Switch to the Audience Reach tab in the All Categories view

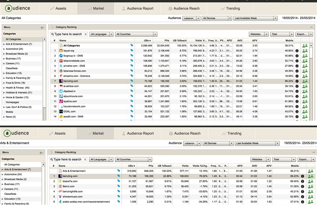pos(184,8)
